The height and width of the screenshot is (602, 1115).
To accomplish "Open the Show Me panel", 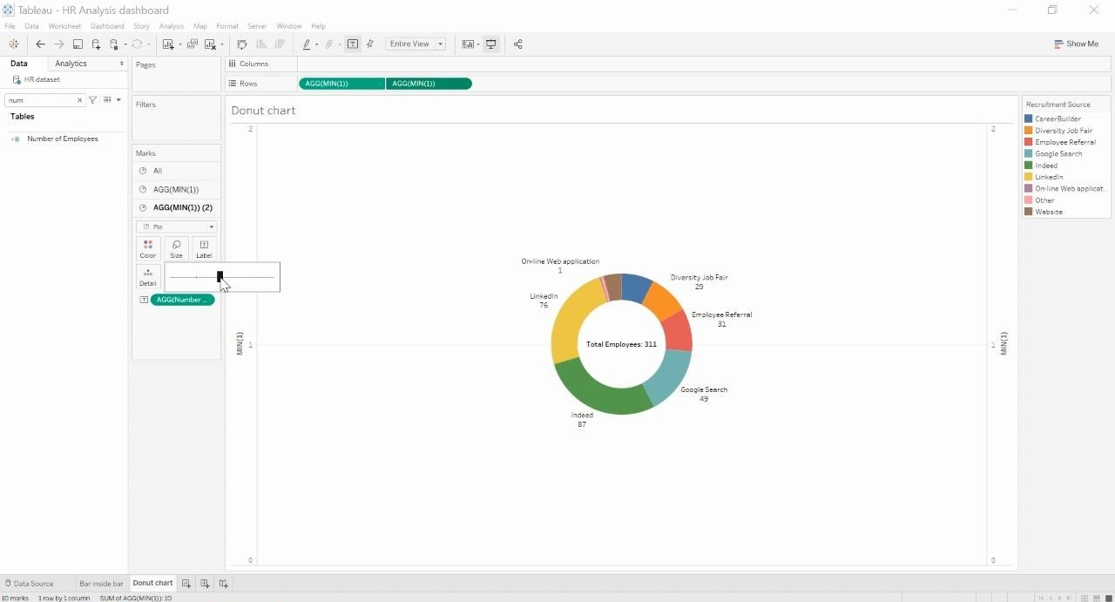I will 1076,44.
